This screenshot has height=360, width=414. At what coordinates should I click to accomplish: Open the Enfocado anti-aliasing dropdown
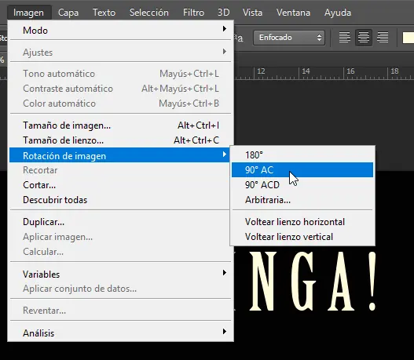pos(289,38)
